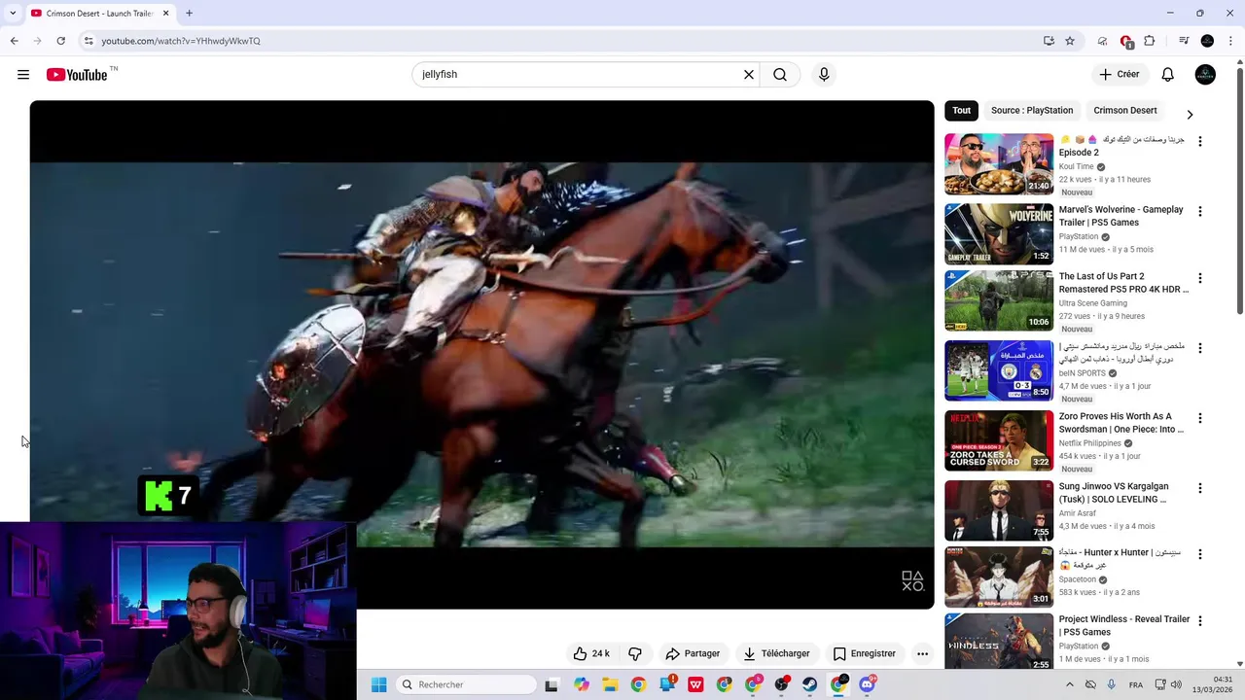Open options for Zoro Proves His Worth video

pyautogui.click(x=1199, y=418)
